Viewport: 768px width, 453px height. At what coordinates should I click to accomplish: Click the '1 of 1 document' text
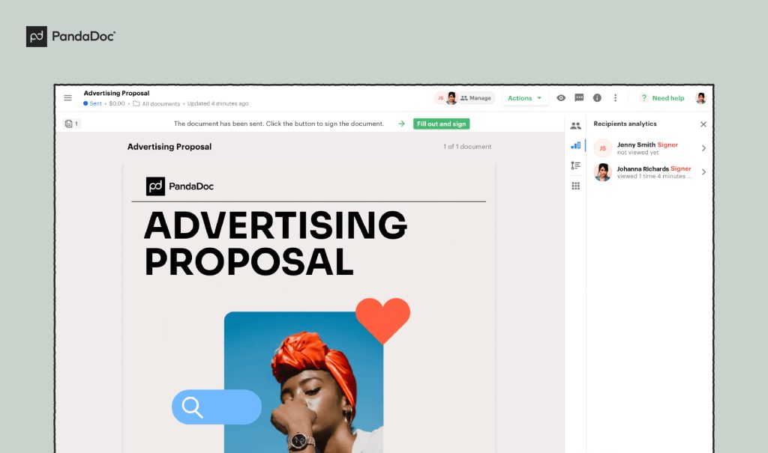click(467, 146)
